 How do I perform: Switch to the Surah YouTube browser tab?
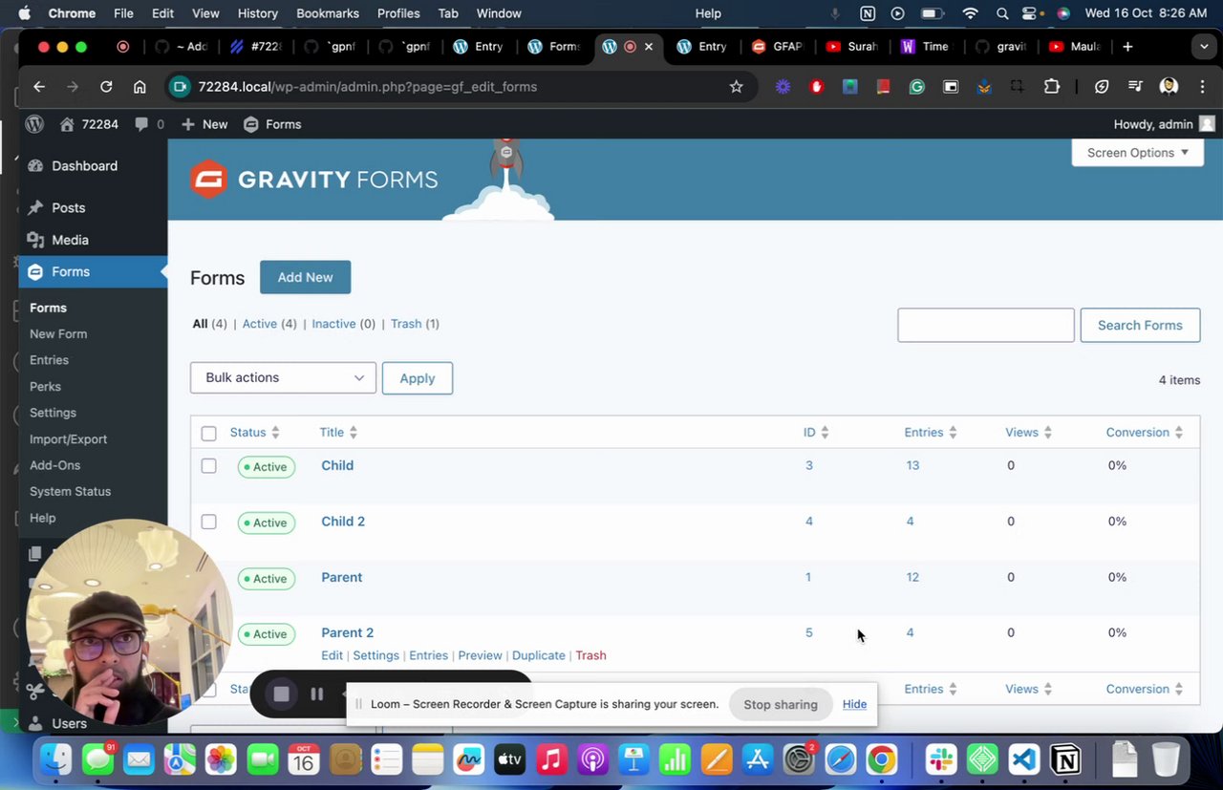pyautogui.click(x=853, y=47)
